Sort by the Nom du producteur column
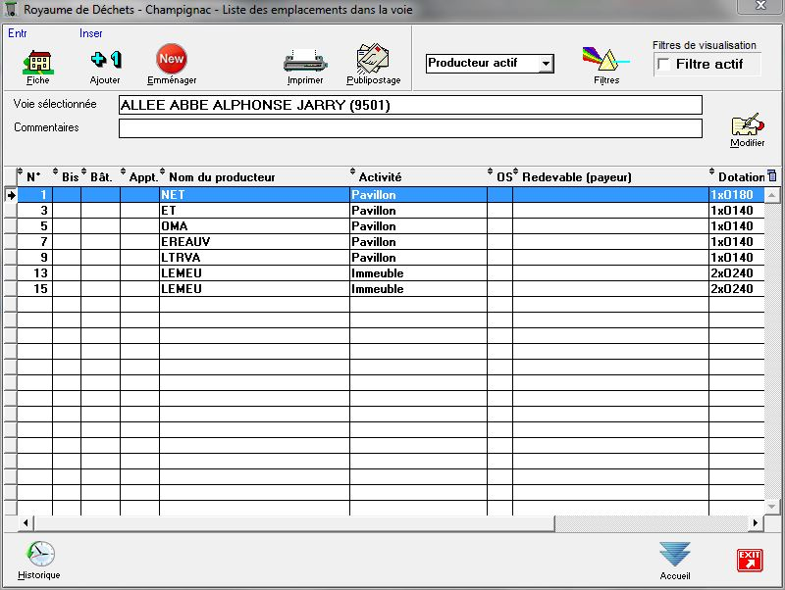The width and height of the screenshot is (785, 590). tap(222, 177)
